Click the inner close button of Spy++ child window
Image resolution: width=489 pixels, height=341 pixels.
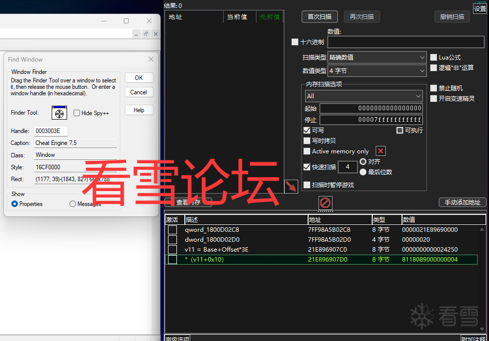(x=156, y=34)
